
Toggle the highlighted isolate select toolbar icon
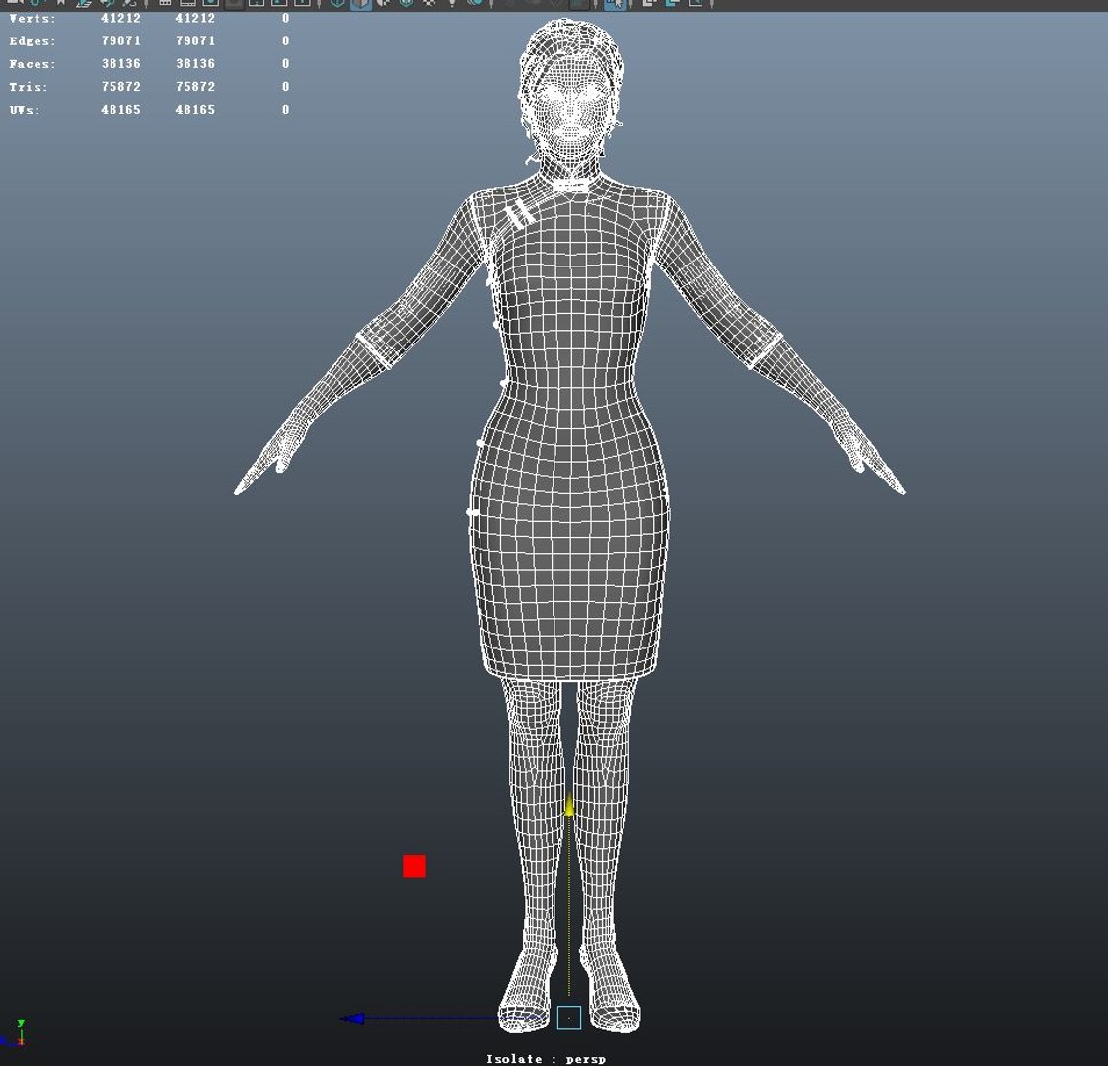coord(615,4)
